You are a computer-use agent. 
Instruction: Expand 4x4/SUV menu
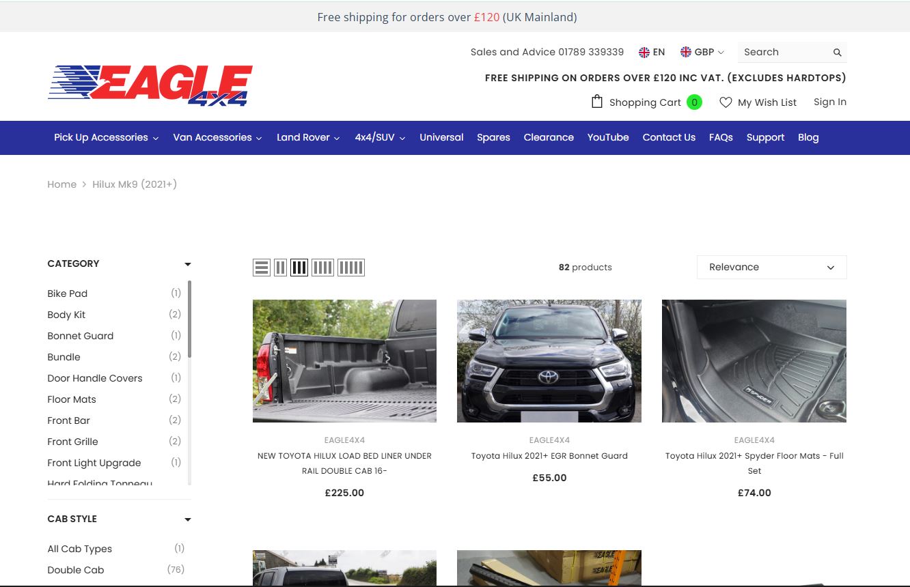(380, 138)
